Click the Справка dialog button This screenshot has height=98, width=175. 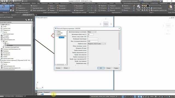(x=116, y=68)
